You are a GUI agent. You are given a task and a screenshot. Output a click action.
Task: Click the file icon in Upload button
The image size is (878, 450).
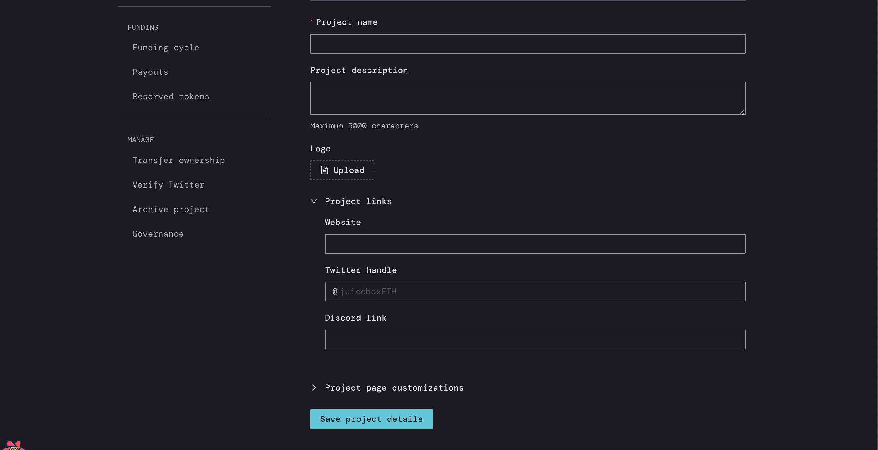pyautogui.click(x=324, y=170)
